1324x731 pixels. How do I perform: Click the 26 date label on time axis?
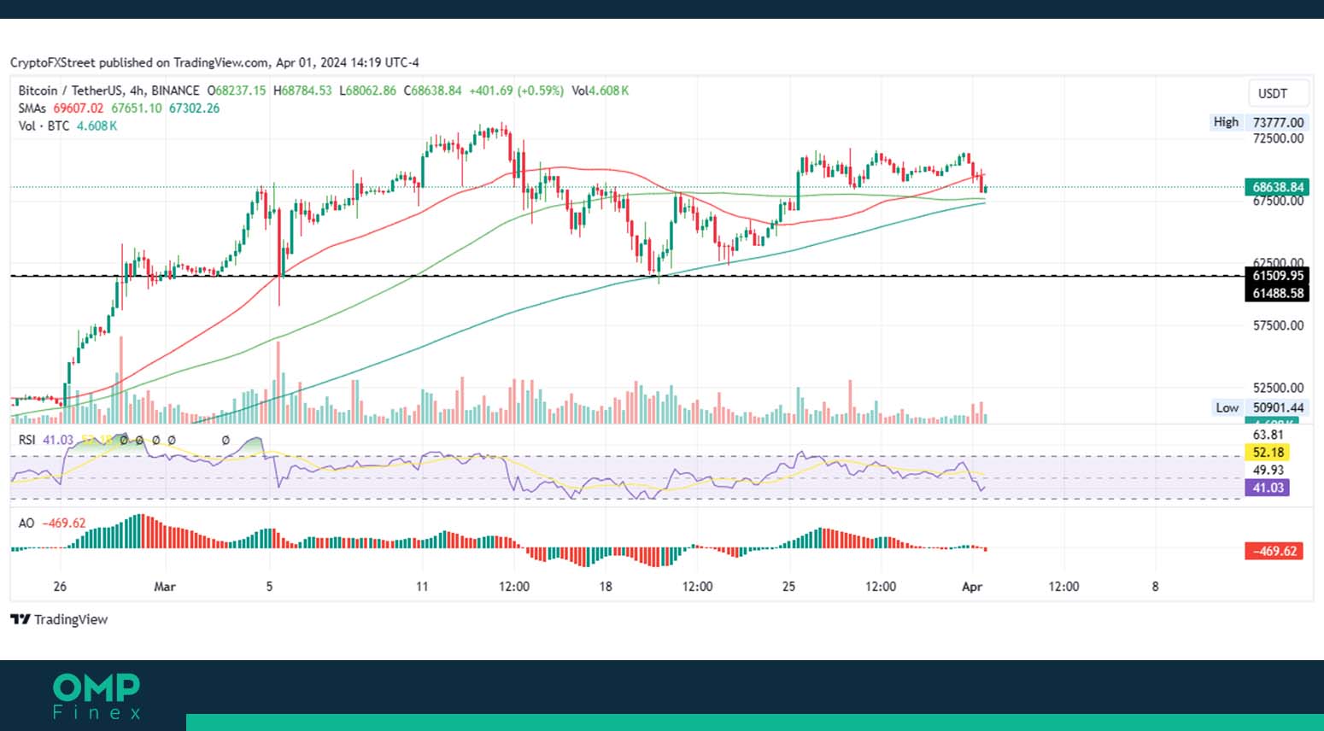(60, 587)
